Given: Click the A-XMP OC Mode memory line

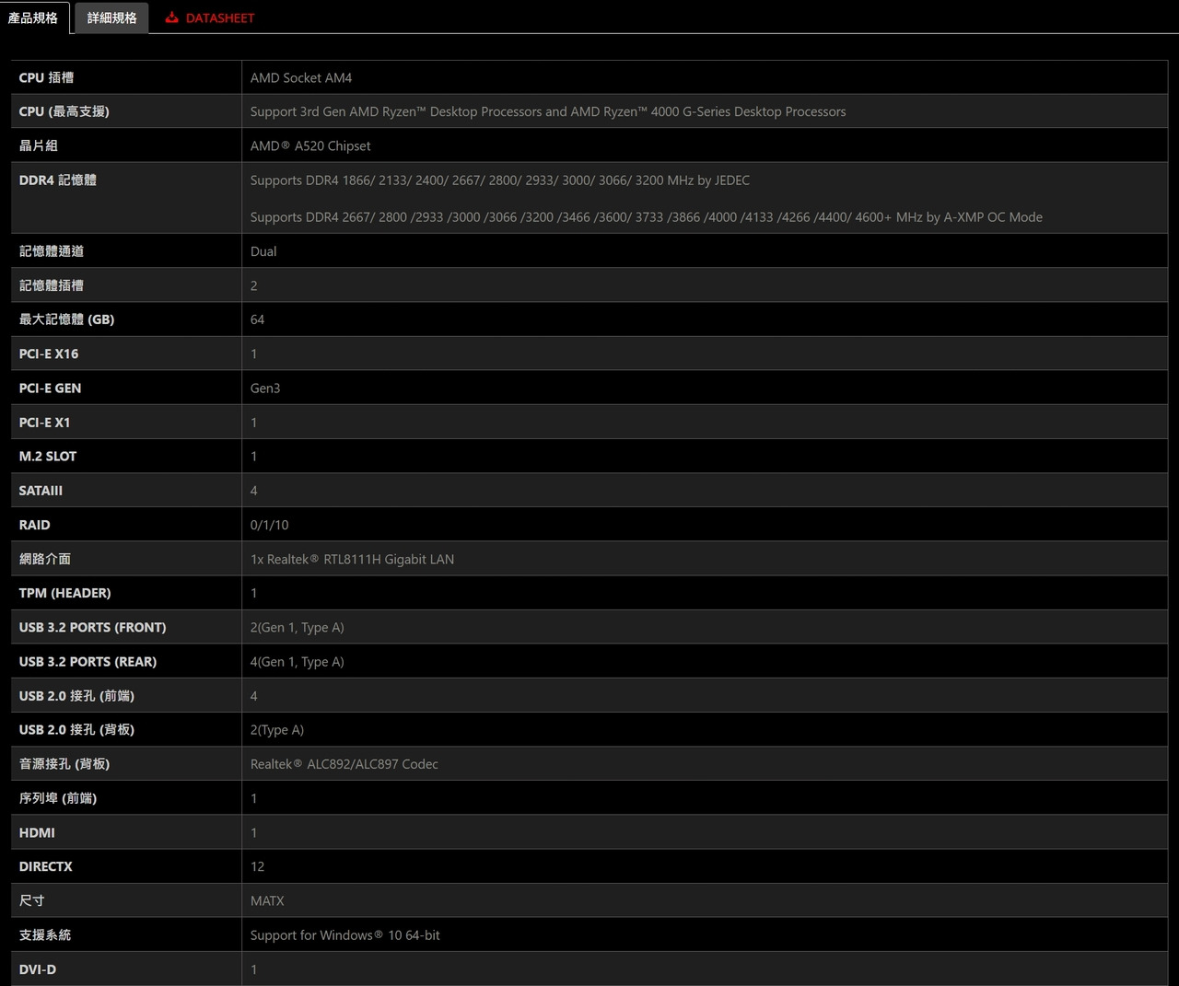Looking at the screenshot, I should pos(646,217).
